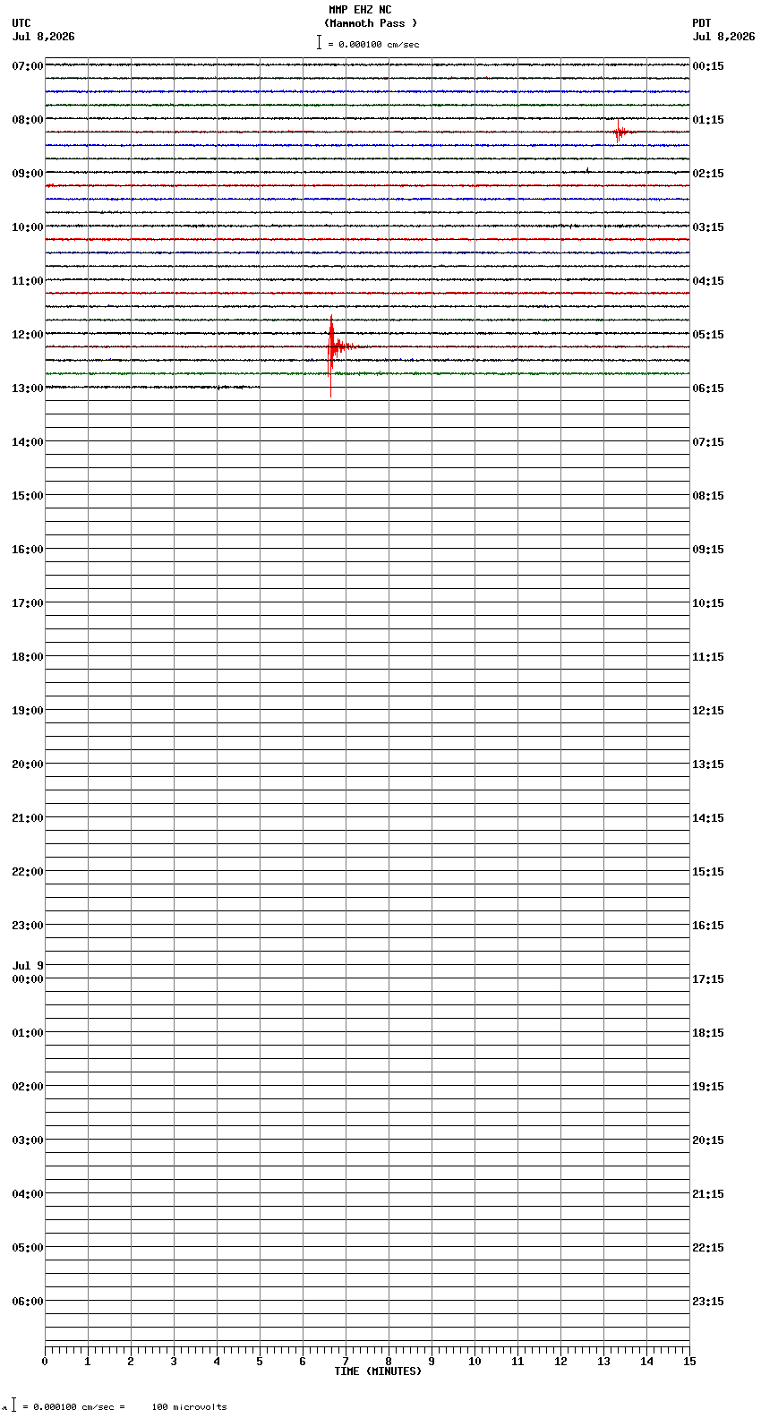The height and width of the screenshot is (1418, 761).
Task: Click the 10 minute tick label on the axis
Action: 475,1362
